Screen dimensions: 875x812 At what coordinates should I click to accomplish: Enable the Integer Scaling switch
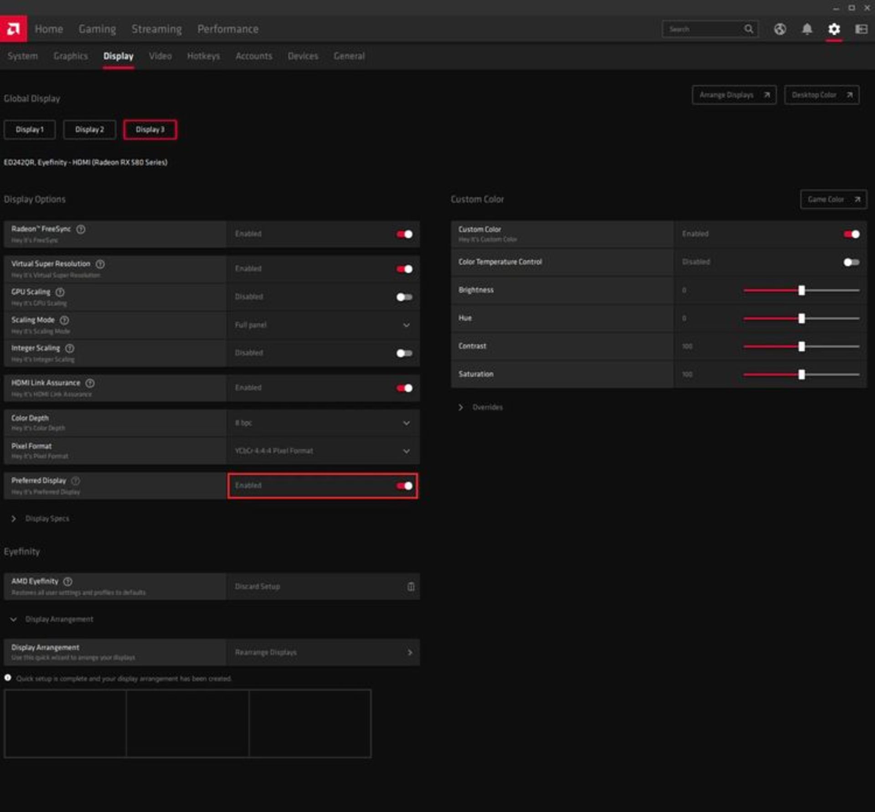click(x=404, y=353)
